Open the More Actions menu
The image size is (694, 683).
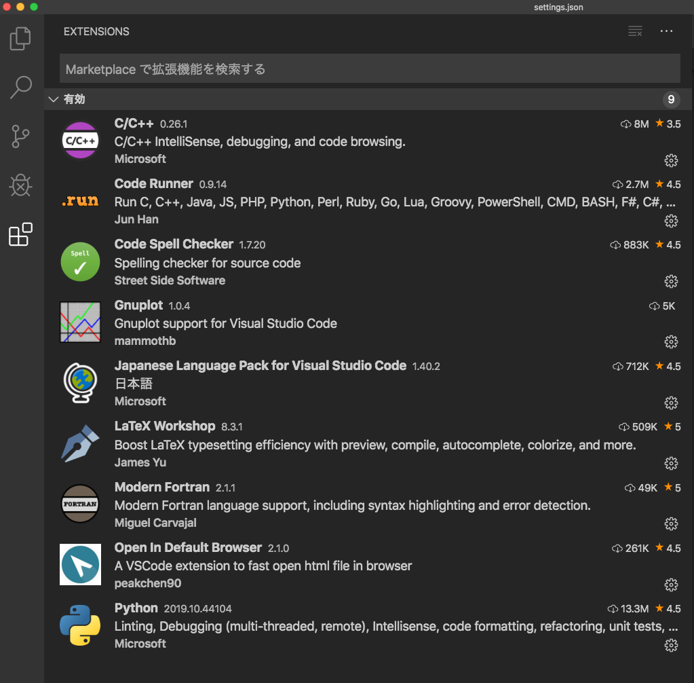pos(666,31)
